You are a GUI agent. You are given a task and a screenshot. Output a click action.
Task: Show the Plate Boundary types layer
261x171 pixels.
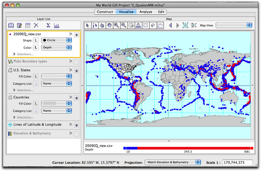click(77, 62)
